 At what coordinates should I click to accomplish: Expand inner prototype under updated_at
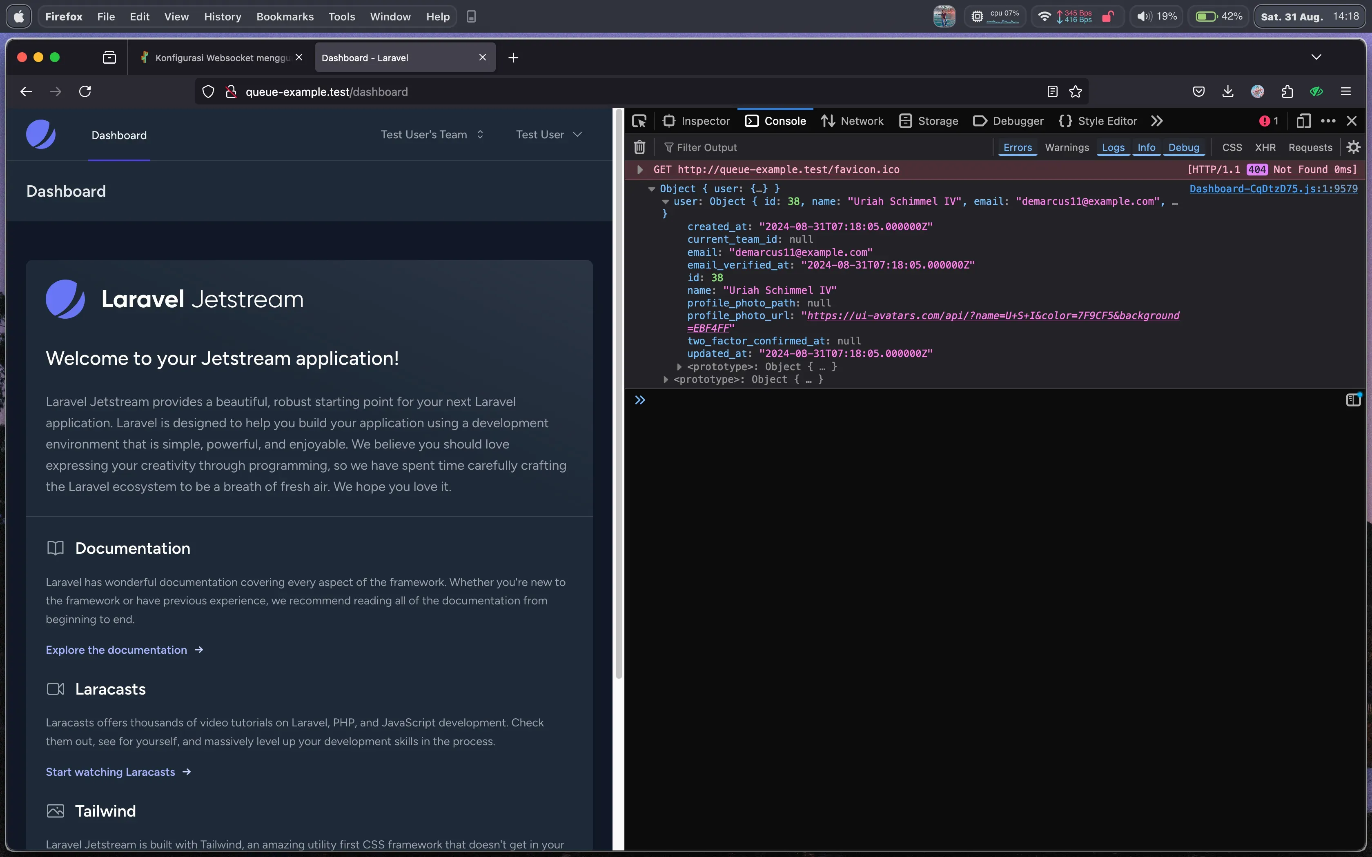click(x=679, y=367)
